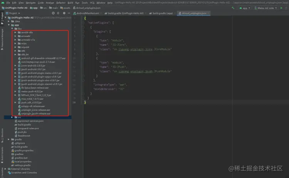Click the Collapse All icon in Project panel

(x=58, y=13)
